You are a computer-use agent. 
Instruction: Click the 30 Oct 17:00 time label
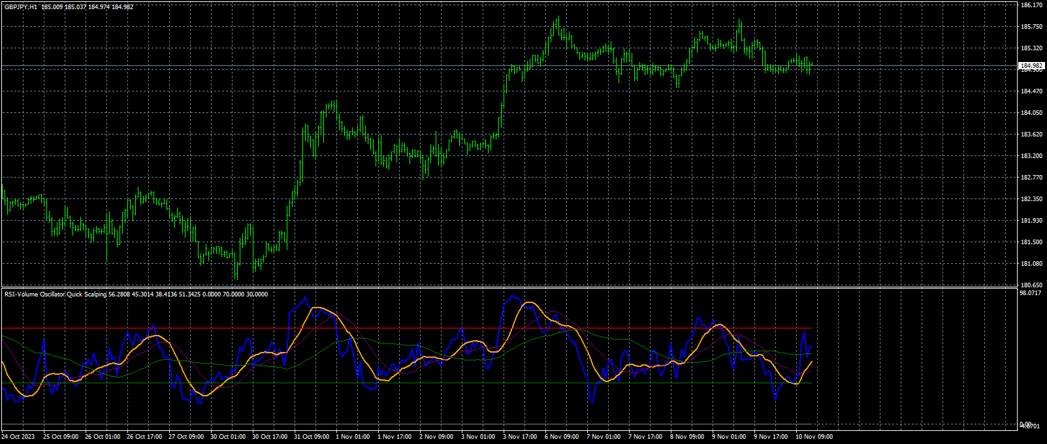tap(270, 437)
